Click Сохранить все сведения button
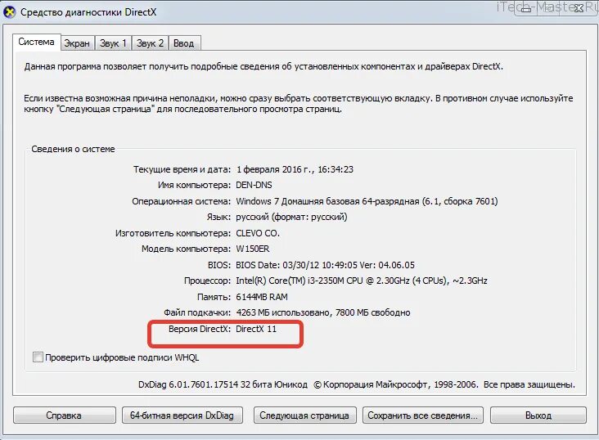 tap(422, 415)
